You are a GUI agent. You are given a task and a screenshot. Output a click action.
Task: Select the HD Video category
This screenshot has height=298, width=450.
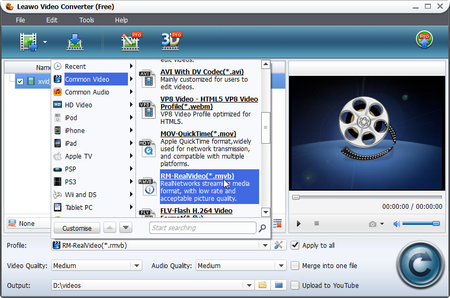click(x=93, y=105)
